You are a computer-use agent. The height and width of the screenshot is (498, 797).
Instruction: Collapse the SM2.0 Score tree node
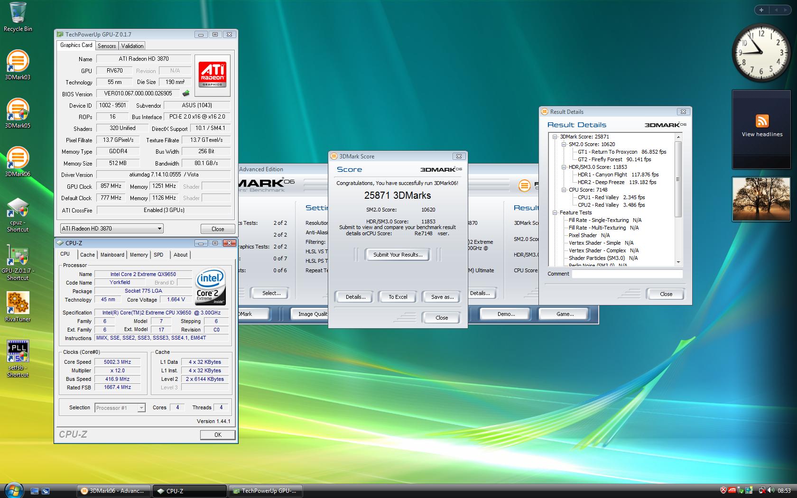click(x=564, y=144)
